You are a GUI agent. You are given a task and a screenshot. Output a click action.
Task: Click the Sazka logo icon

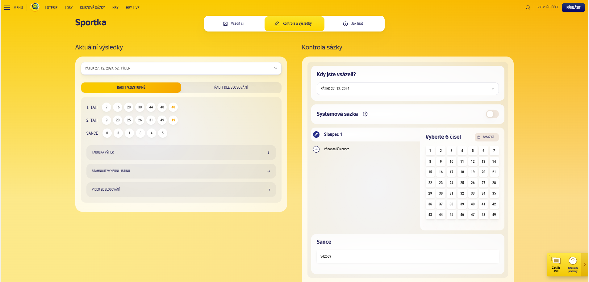coord(35,7)
